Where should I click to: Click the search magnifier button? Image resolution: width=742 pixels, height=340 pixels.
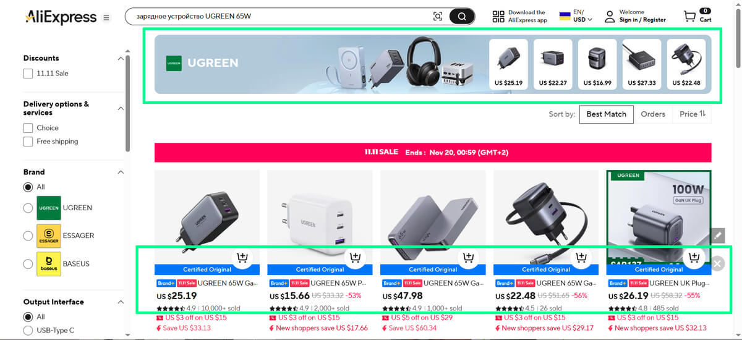[x=462, y=16]
